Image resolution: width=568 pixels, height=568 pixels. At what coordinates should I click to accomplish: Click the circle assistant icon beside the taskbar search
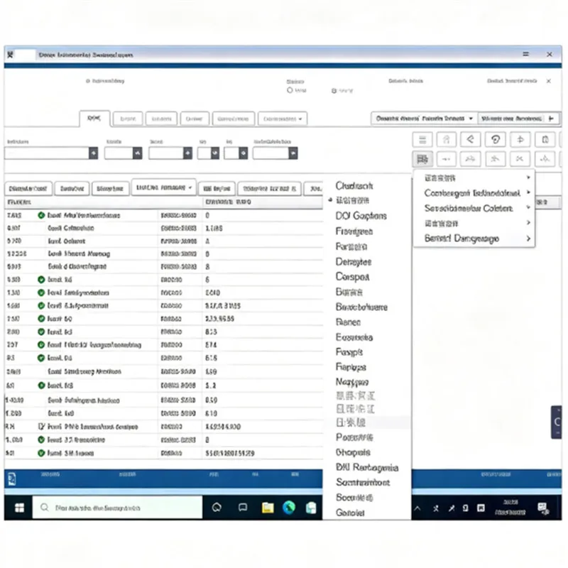click(217, 508)
